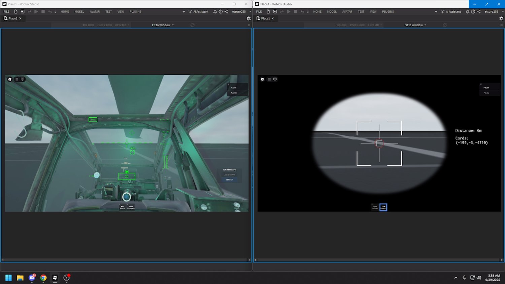Expand Fit to Window dropdown in right window

[x=415, y=25]
